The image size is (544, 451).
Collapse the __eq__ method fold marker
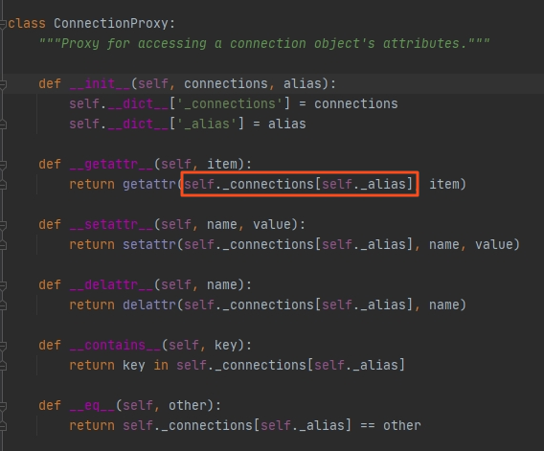[3, 406]
